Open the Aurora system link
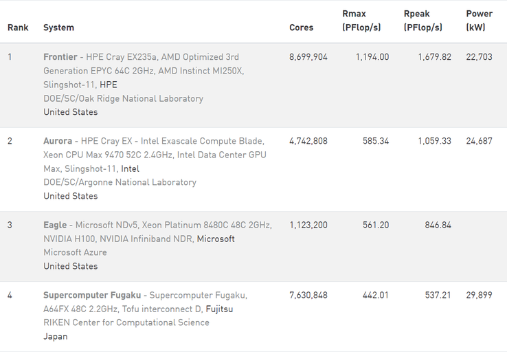This screenshot has width=507, height=352. [x=58, y=141]
